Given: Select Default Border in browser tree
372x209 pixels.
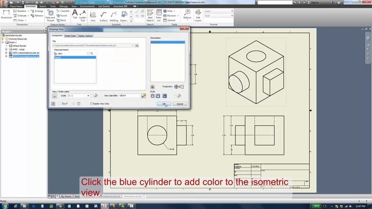Looking at the screenshot, I should (19, 46).
